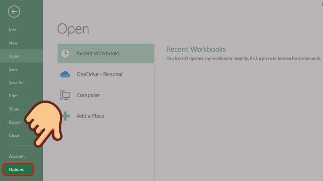Image resolution: width=323 pixels, height=181 pixels.
Task: Open the Export page
Action: [15, 122]
